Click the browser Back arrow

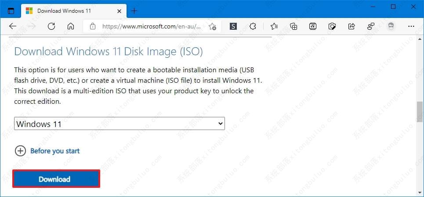point(12,26)
